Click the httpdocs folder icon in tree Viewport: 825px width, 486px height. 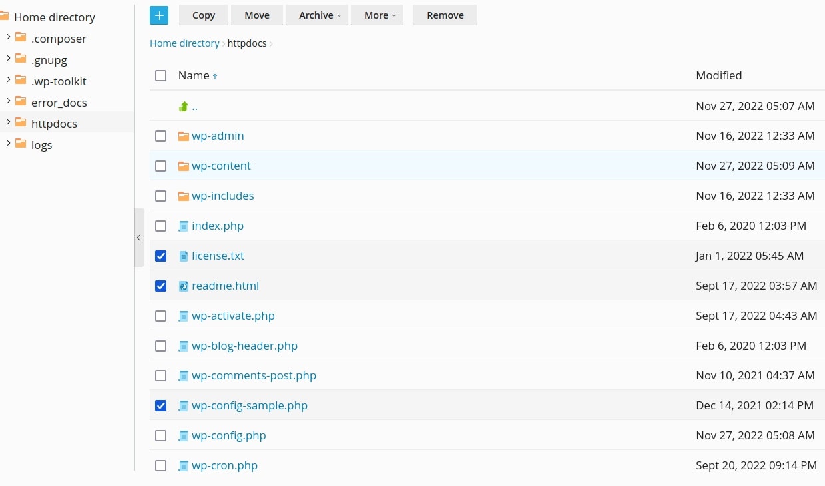click(21, 122)
